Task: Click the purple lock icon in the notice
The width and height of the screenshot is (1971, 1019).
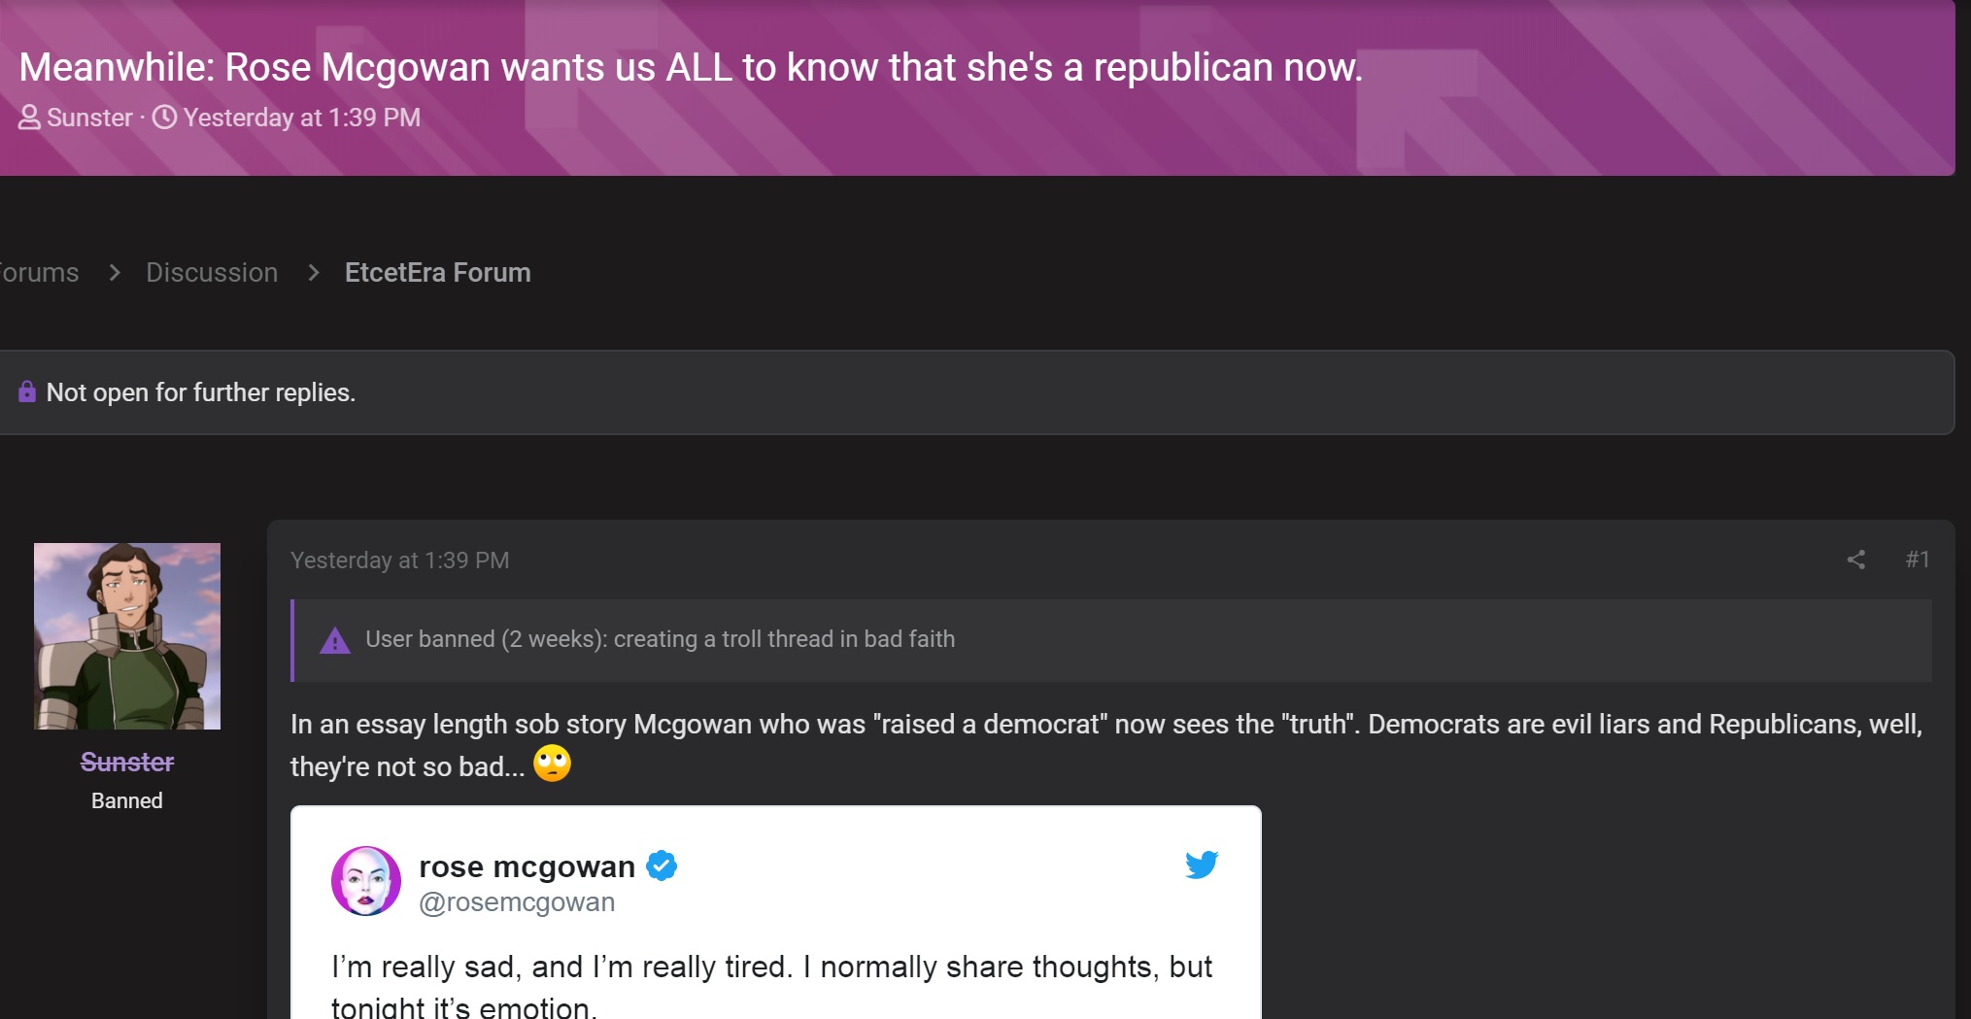Action: (27, 391)
